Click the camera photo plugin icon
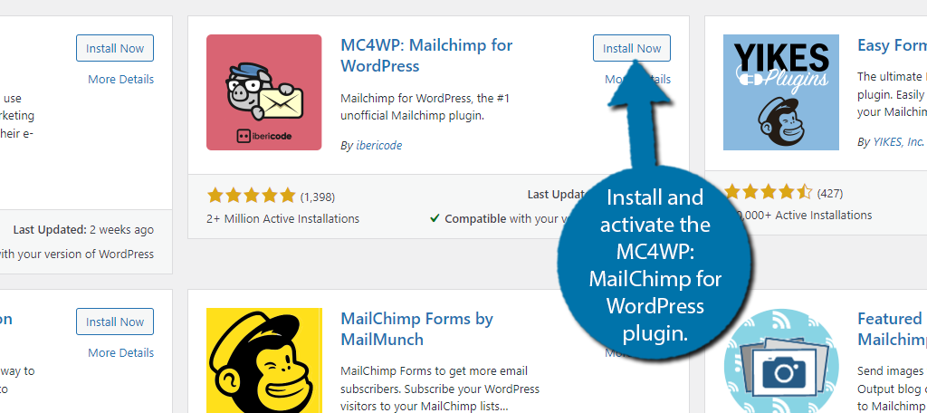Image resolution: width=927 pixels, height=413 pixels. pyautogui.click(x=781, y=360)
